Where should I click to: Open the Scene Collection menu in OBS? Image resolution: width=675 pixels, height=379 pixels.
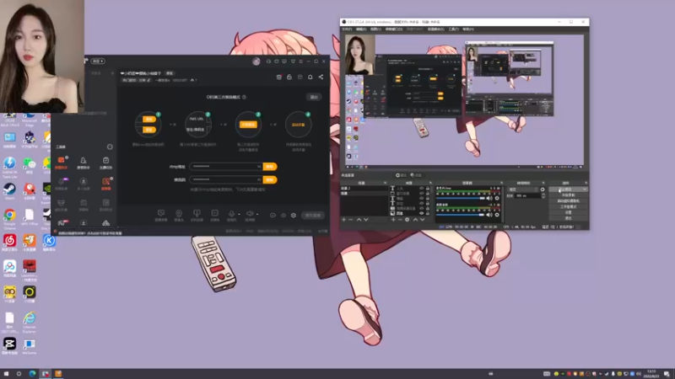click(435, 29)
